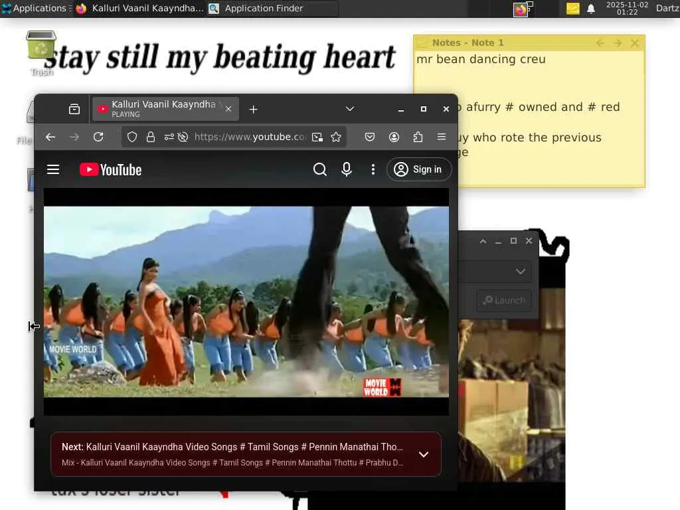This screenshot has width=680, height=510.
Task: Go to previous note in Notes window
Action: (600, 43)
